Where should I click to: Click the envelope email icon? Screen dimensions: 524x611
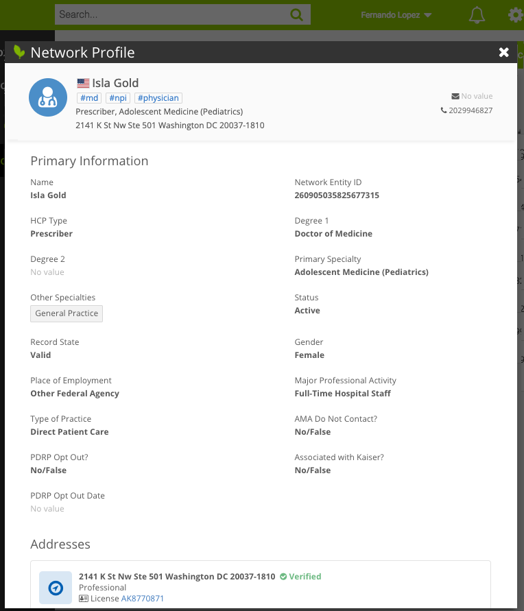455,96
